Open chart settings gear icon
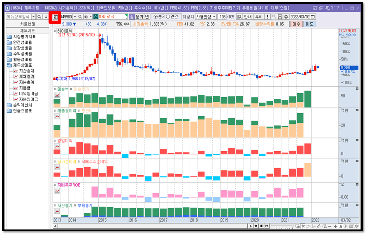Viewport: 367px width, 234px height. click(x=286, y=16)
